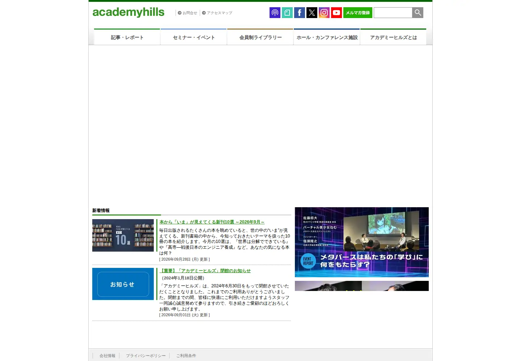The image size is (521, 361).
Task: Click the blue お知らせ thumbnail
Action: point(123,284)
